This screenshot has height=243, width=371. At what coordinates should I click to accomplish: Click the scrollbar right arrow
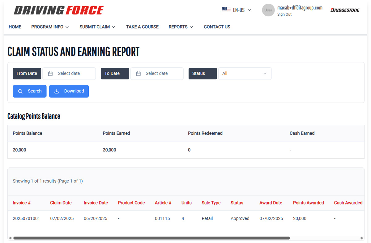(362, 238)
